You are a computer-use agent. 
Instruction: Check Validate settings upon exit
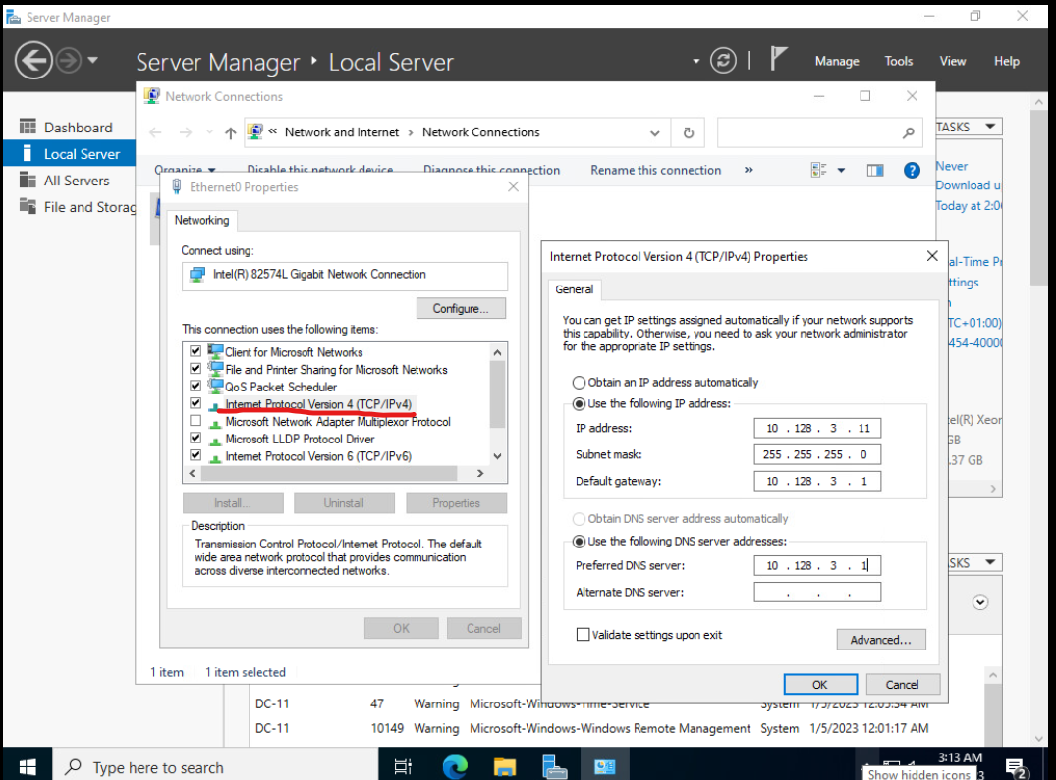[x=584, y=634]
